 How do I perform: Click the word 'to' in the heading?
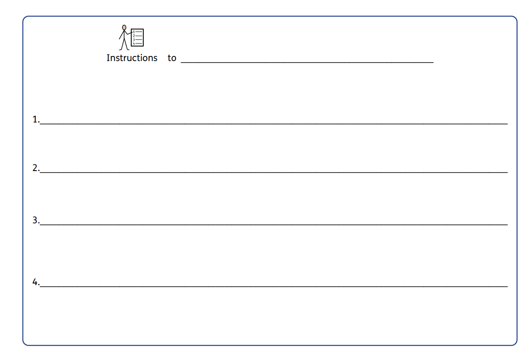[x=172, y=58]
